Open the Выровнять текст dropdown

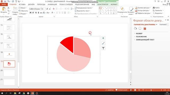(82, 11)
